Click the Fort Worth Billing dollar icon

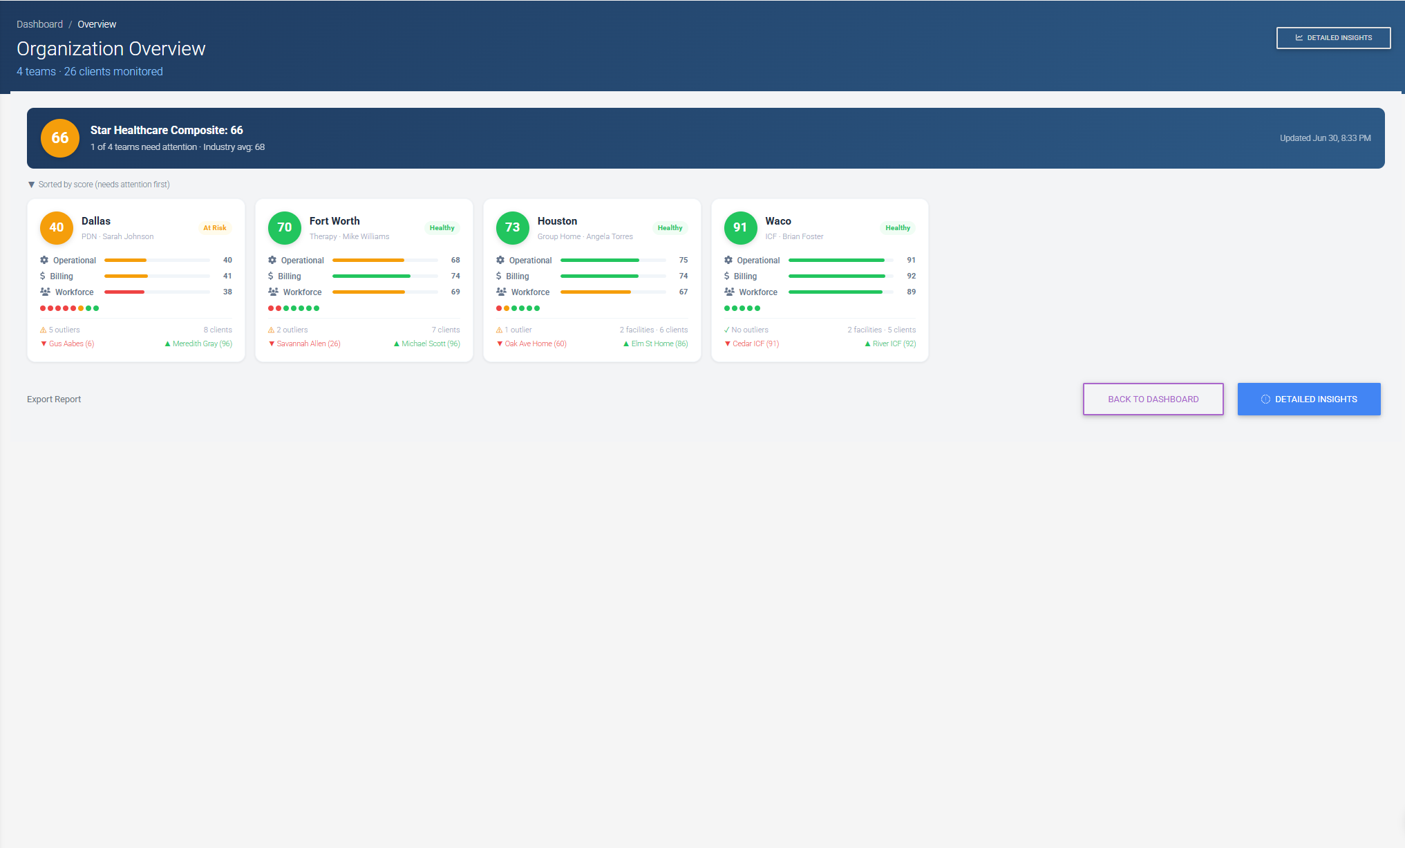pos(271,276)
